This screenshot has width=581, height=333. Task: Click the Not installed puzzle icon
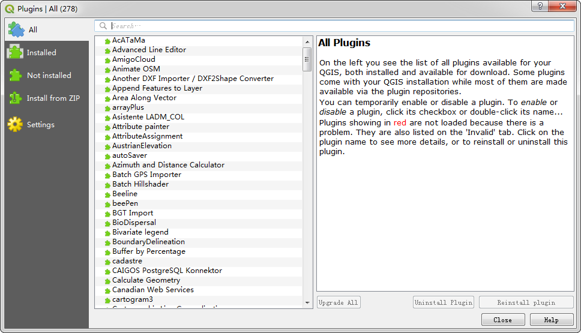pyautogui.click(x=15, y=75)
